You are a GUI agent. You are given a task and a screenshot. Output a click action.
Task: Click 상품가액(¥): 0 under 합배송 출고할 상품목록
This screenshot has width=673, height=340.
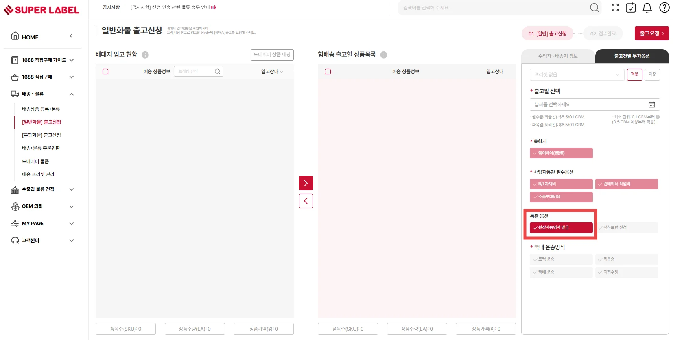(x=486, y=329)
